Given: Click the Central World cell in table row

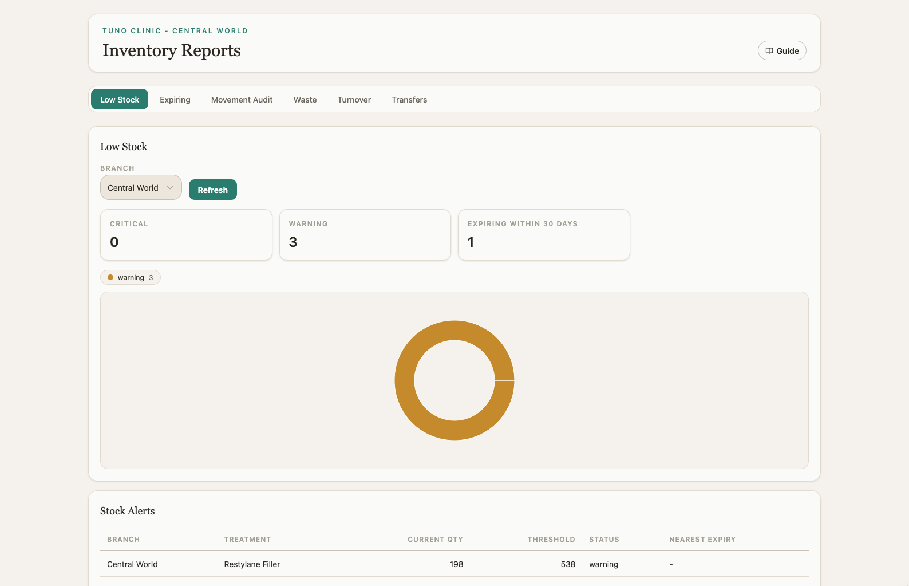Looking at the screenshot, I should [132, 564].
